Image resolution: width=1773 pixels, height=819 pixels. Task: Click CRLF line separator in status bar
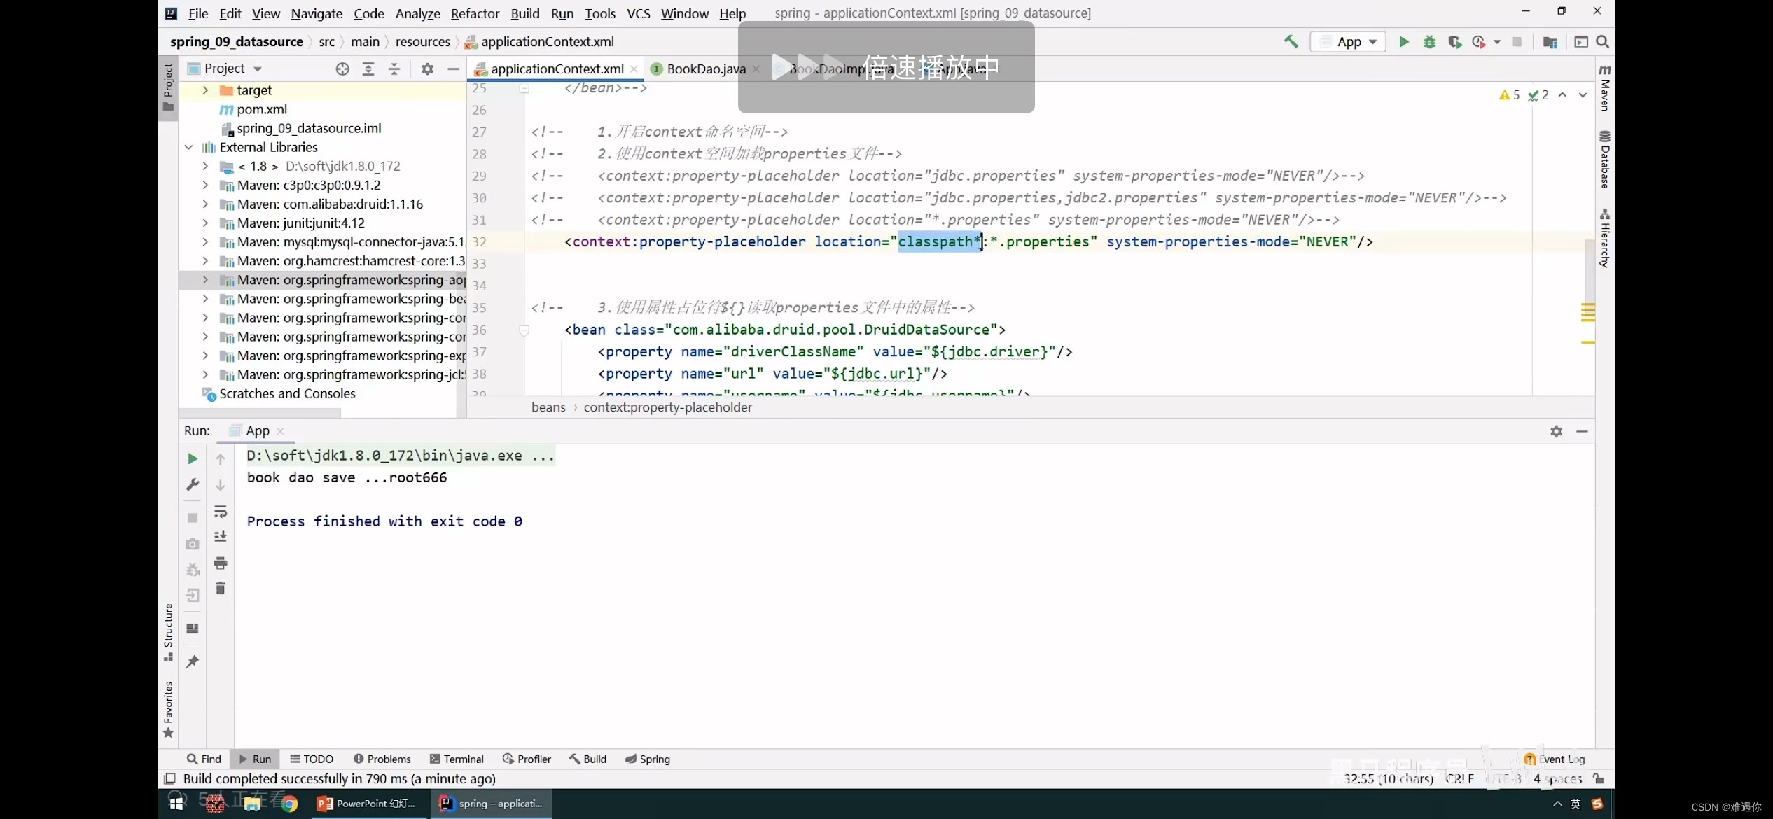click(1460, 778)
